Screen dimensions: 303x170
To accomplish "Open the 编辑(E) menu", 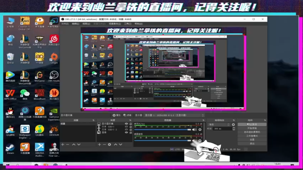I will pyautogui.click(x=75, y=24).
